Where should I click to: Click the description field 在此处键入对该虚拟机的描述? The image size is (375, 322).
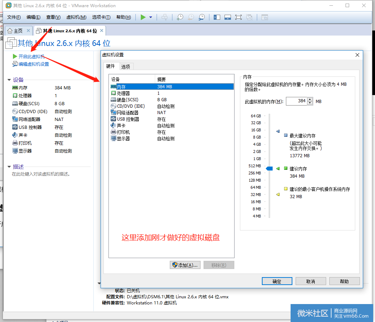[41, 174]
